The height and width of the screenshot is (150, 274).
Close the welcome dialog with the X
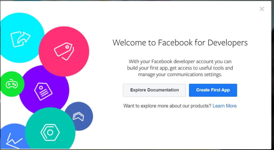point(262,9)
